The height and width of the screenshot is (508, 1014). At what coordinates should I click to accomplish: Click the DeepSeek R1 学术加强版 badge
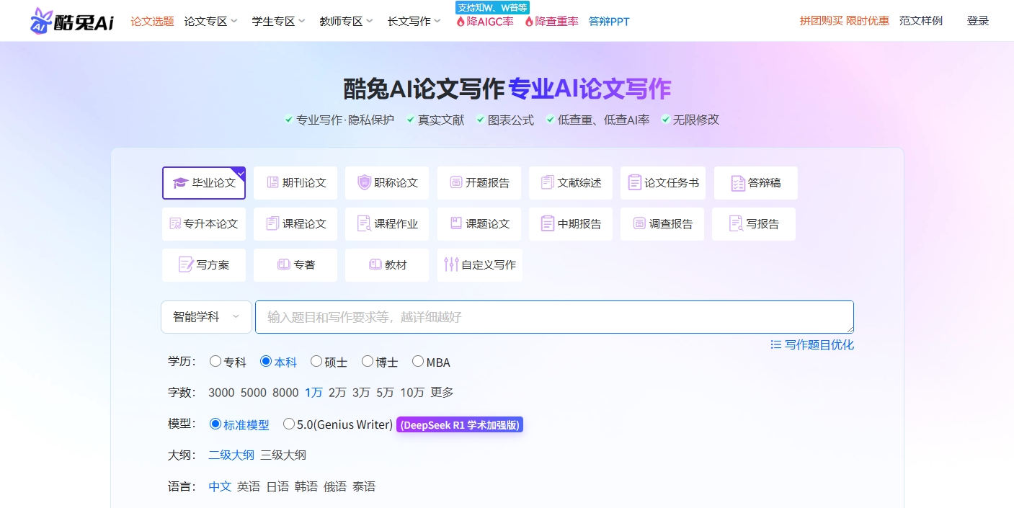460,424
